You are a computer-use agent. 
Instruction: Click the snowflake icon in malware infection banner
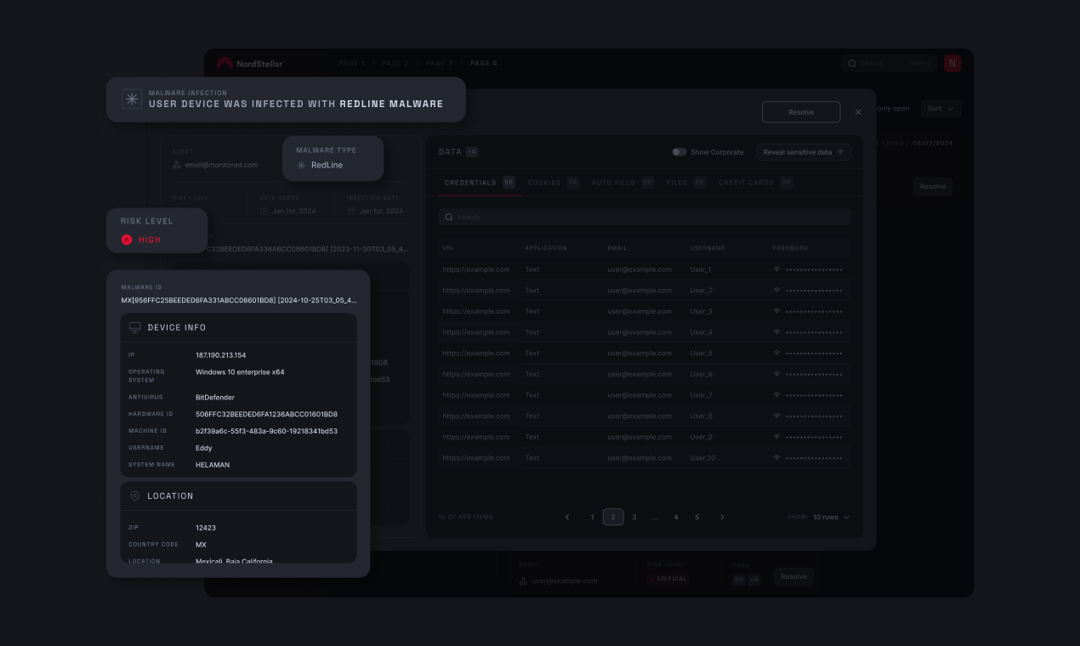(x=132, y=99)
